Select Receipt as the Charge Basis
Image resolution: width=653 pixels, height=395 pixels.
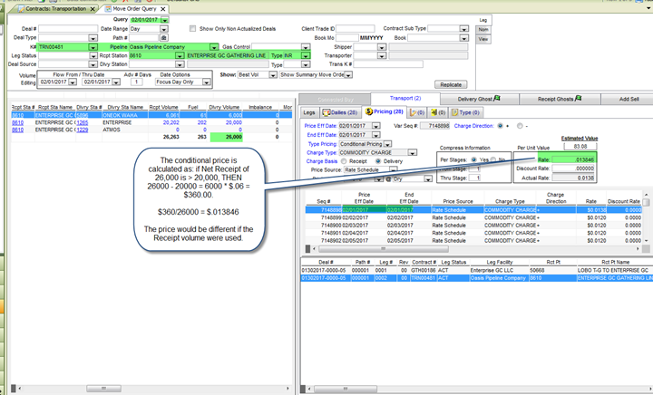point(344,161)
